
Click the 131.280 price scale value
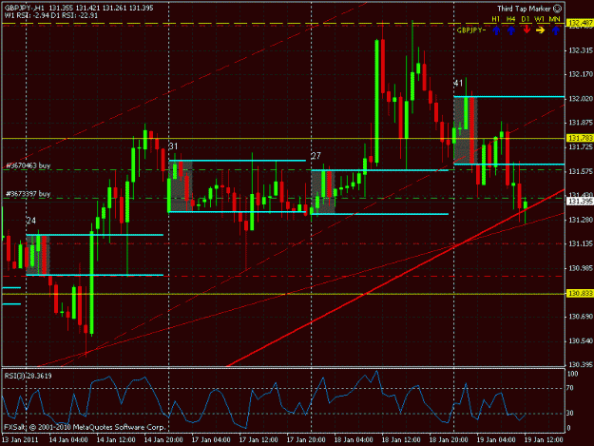click(581, 220)
